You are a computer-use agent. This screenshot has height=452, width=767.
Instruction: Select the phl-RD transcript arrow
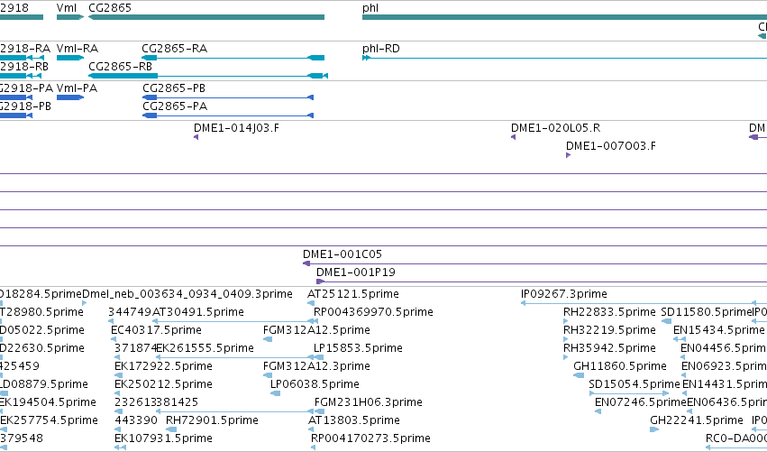coord(367,58)
